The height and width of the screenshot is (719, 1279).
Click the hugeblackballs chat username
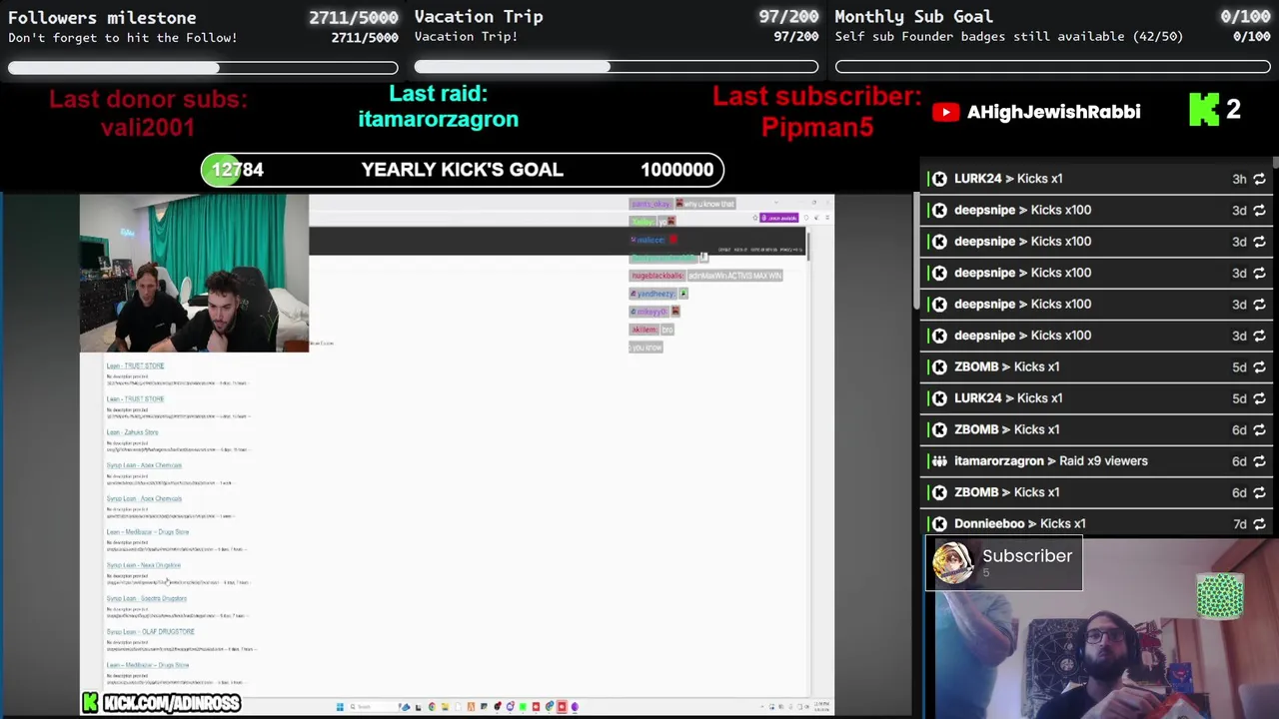point(657,276)
